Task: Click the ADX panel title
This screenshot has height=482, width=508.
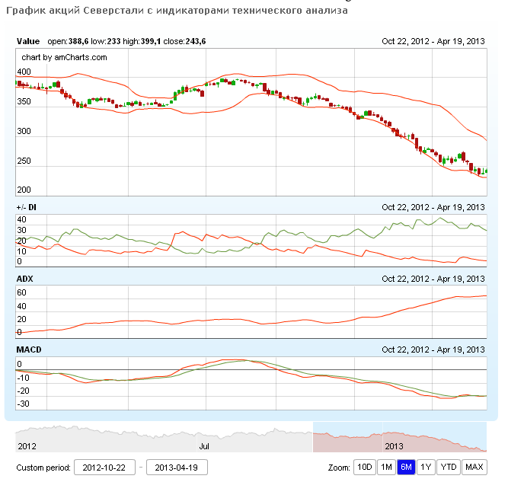Action: click(24, 279)
